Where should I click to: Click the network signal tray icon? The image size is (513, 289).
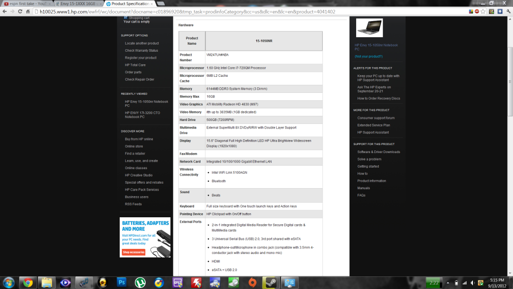click(x=464, y=283)
